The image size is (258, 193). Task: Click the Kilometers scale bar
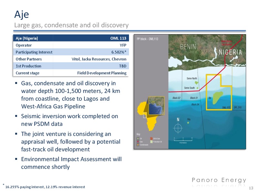[x=183, y=140]
